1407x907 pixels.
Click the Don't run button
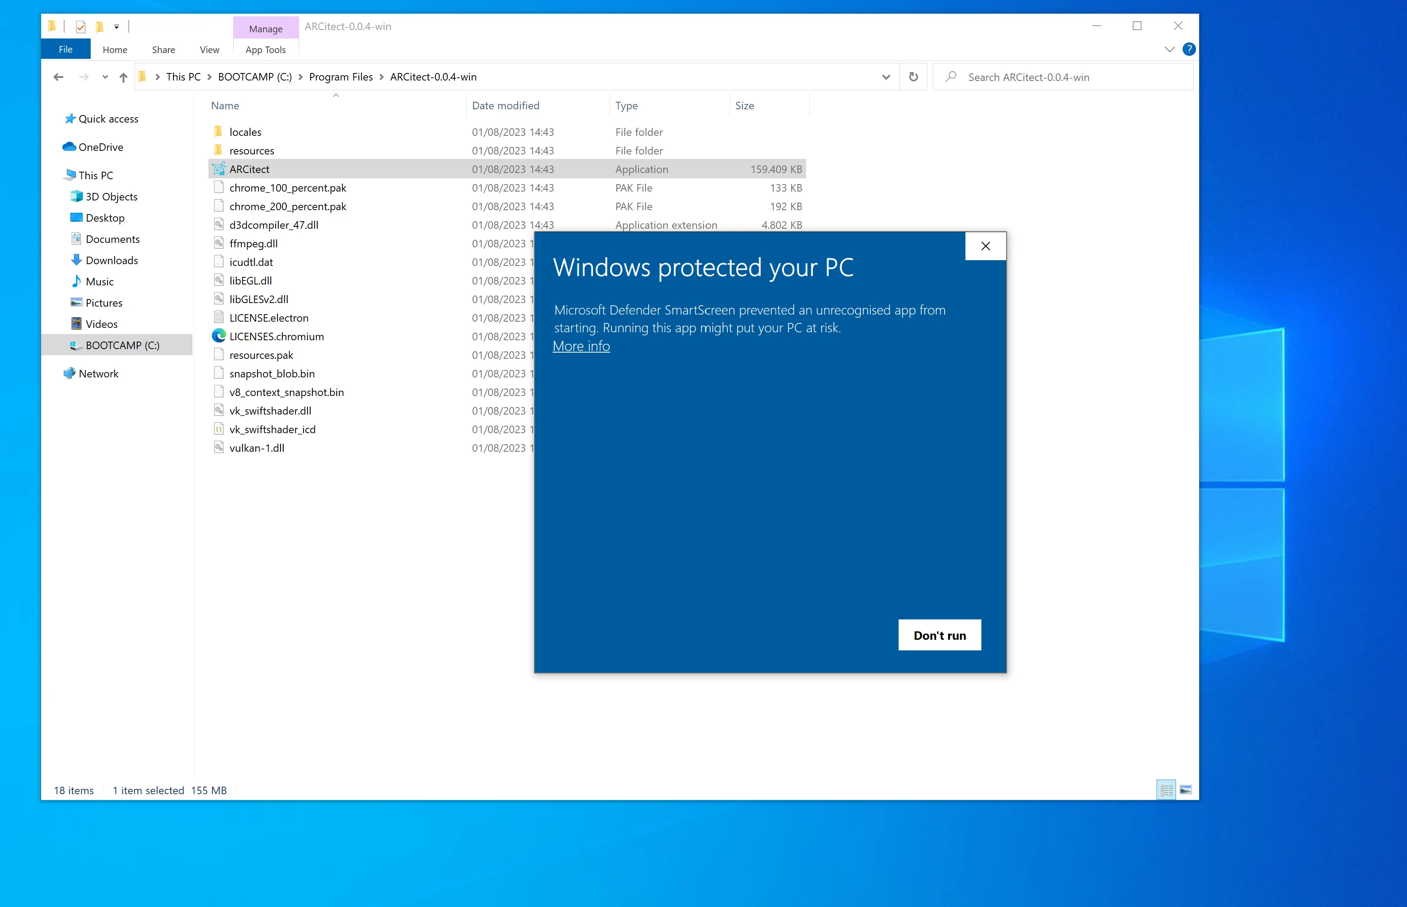pyautogui.click(x=939, y=635)
